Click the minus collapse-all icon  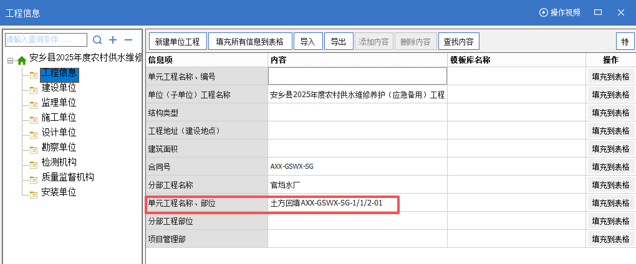pyautogui.click(x=128, y=40)
